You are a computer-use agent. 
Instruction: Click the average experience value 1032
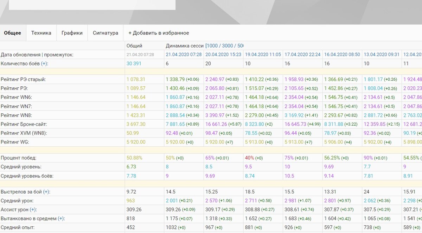[171, 227]
